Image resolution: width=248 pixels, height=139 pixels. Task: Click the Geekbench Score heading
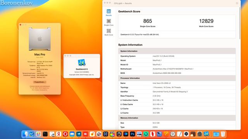(x=129, y=12)
